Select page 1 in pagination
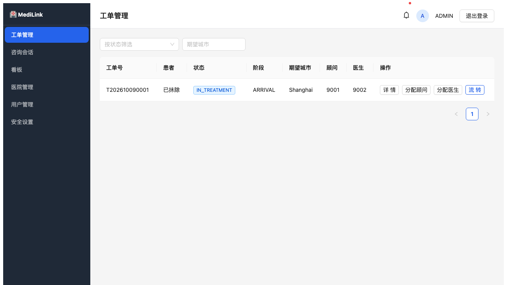507x285 pixels. click(472, 114)
